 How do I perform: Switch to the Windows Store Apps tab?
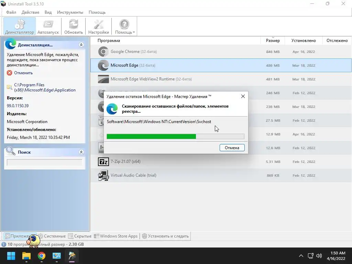(116, 236)
